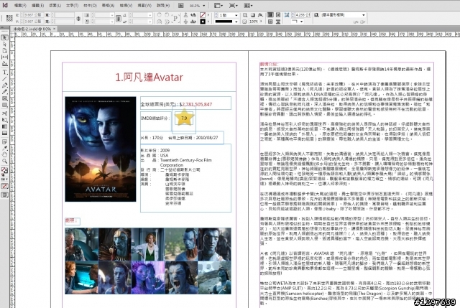Select the Free Transform tool

click(5, 120)
